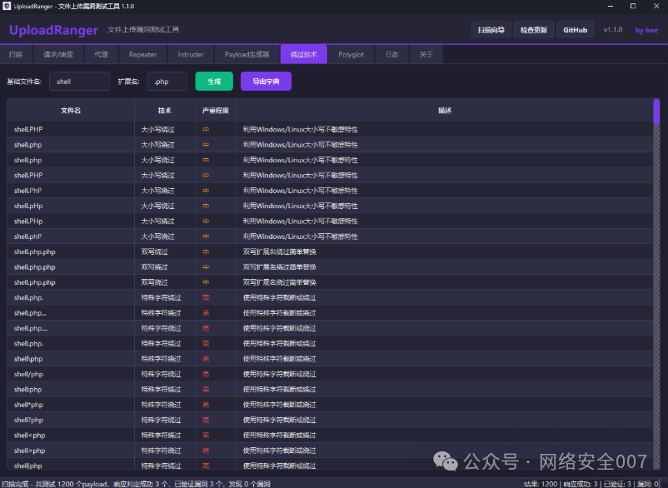The image size is (668, 488).
Task: Open the 关于 tab
Action: tap(426, 54)
